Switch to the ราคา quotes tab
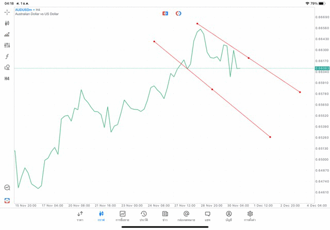 (80, 216)
